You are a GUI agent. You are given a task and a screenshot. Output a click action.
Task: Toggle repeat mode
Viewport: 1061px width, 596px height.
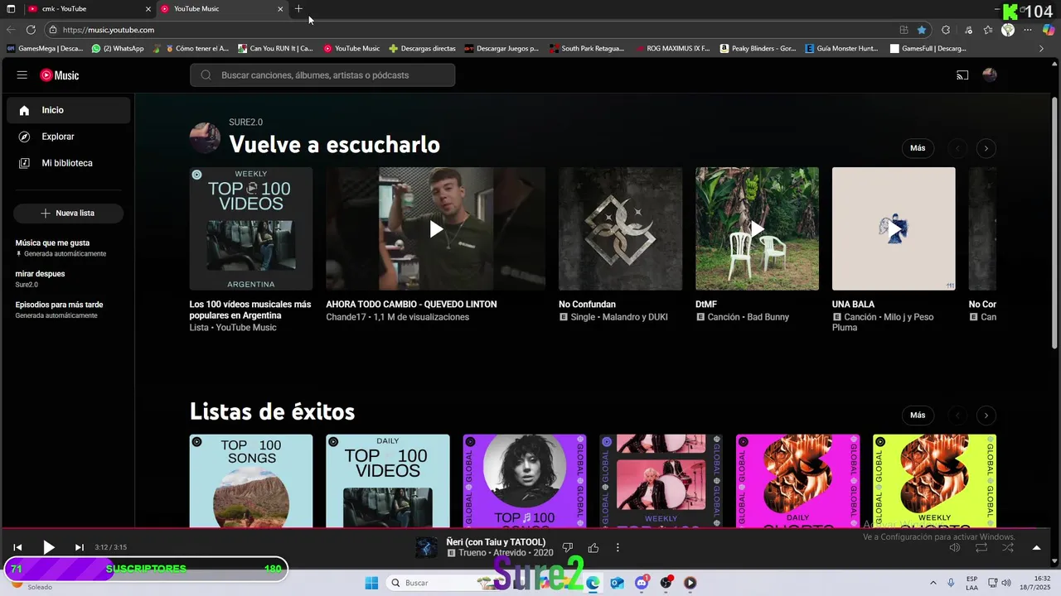tap(981, 547)
